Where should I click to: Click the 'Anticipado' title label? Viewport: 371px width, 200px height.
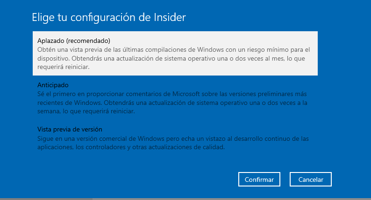tap(53, 85)
